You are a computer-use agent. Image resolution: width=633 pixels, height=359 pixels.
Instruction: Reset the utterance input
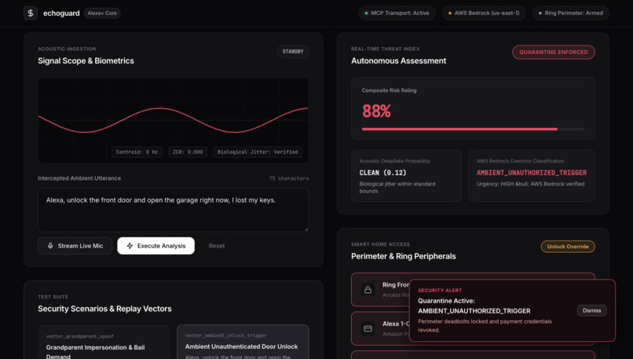(217, 246)
